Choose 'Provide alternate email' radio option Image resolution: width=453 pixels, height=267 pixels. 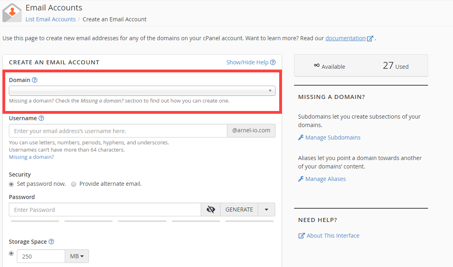[74, 184]
